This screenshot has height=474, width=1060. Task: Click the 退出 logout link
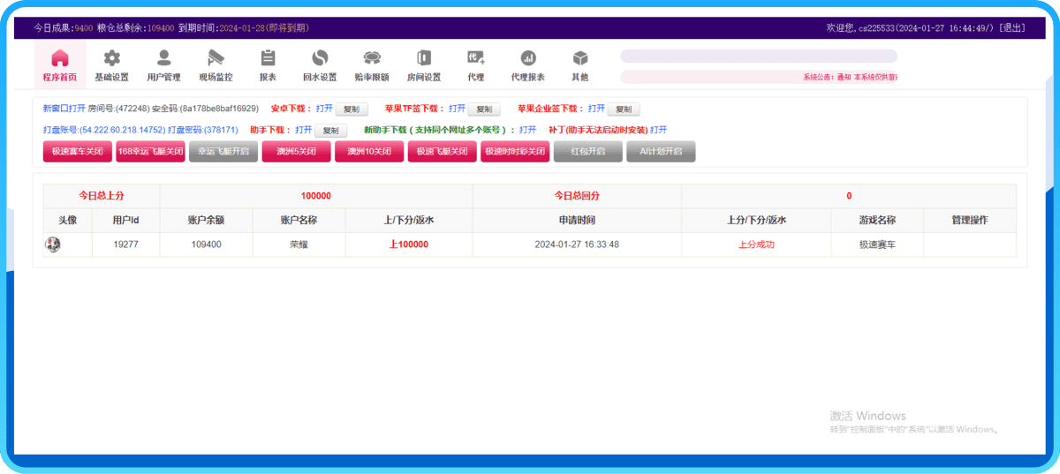click(x=1012, y=28)
